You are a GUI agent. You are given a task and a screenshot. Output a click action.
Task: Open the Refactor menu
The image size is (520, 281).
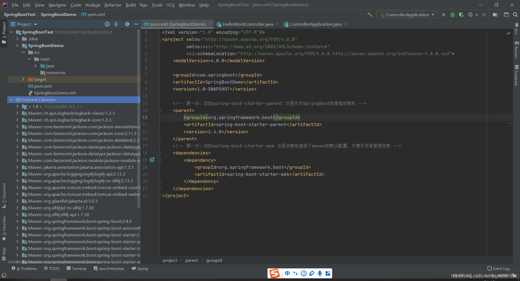(x=113, y=5)
